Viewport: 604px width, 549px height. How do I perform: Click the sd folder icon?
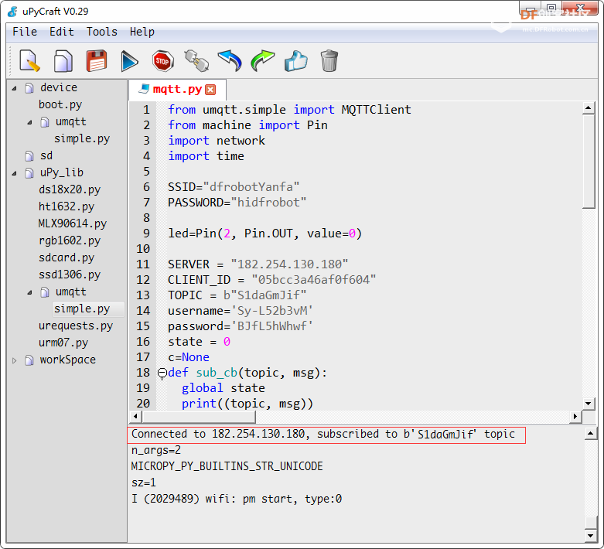click(x=29, y=156)
